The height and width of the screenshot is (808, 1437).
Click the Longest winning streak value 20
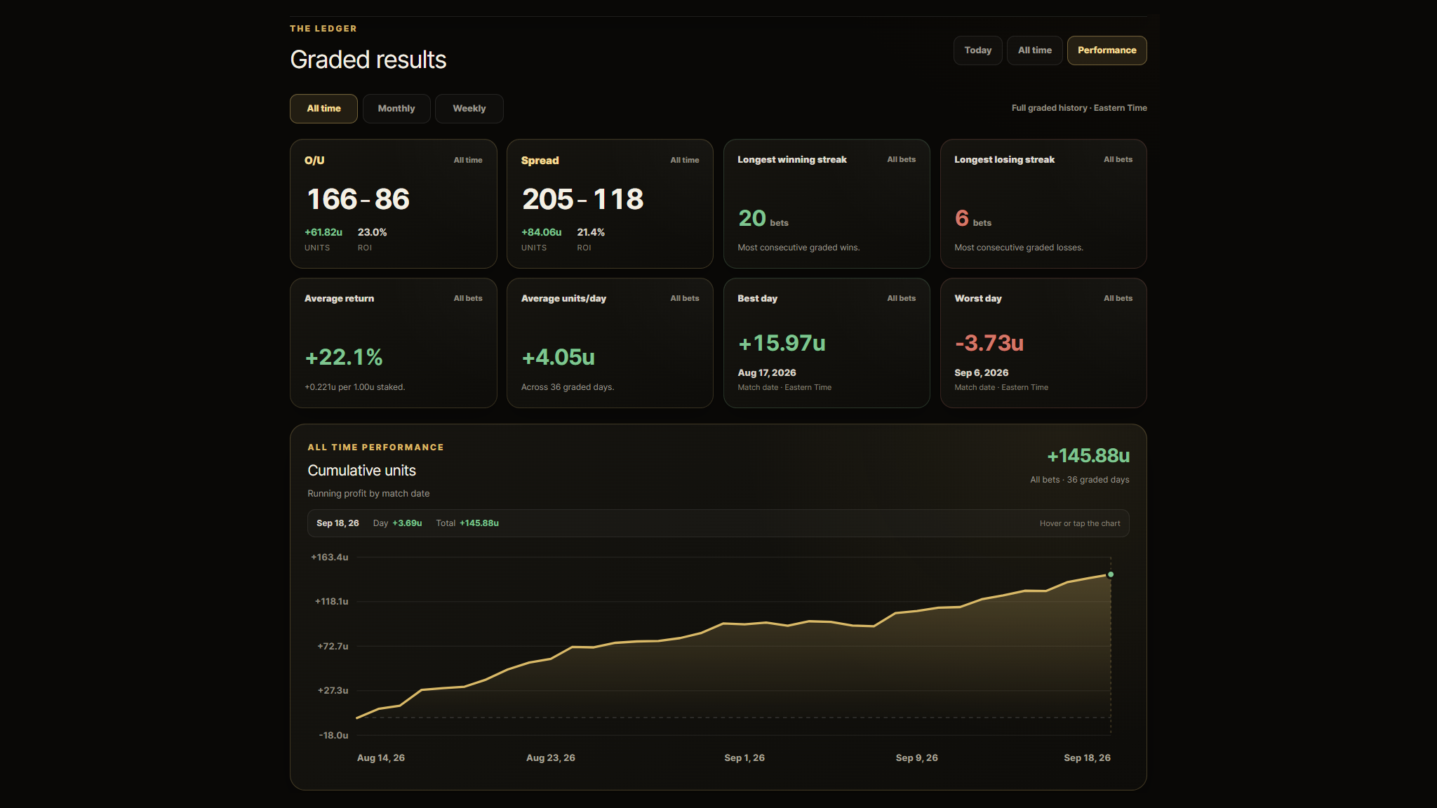point(752,218)
